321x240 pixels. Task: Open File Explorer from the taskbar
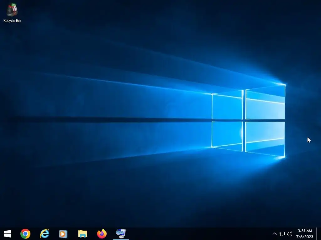click(83, 234)
